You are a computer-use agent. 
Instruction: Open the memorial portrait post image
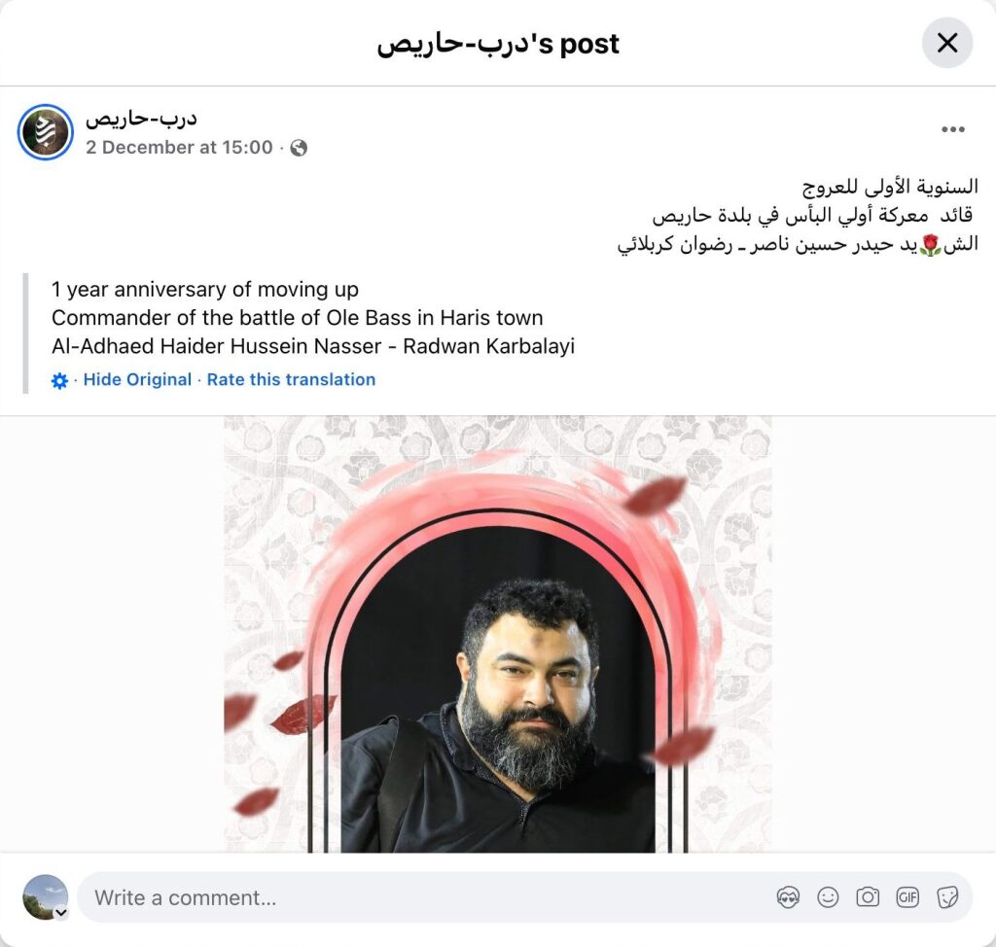pyautogui.click(x=498, y=634)
